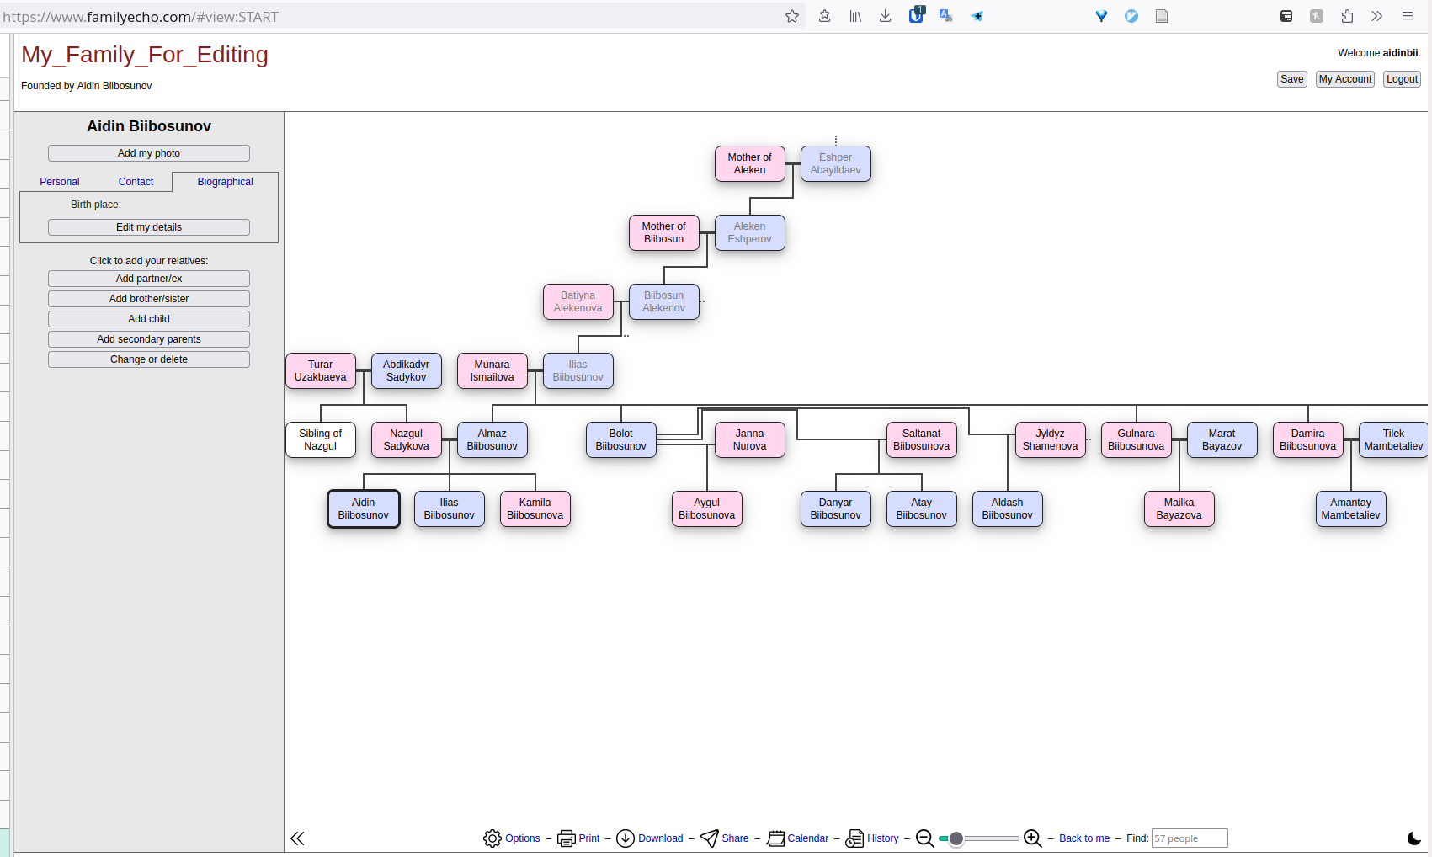Click the zoom out magnifier icon
1432x857 pixels.
(x=924, y=838)
